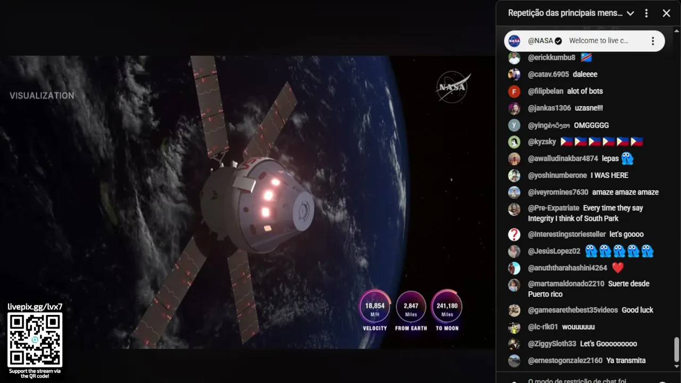Close the live chat panel

pos(666,13)
